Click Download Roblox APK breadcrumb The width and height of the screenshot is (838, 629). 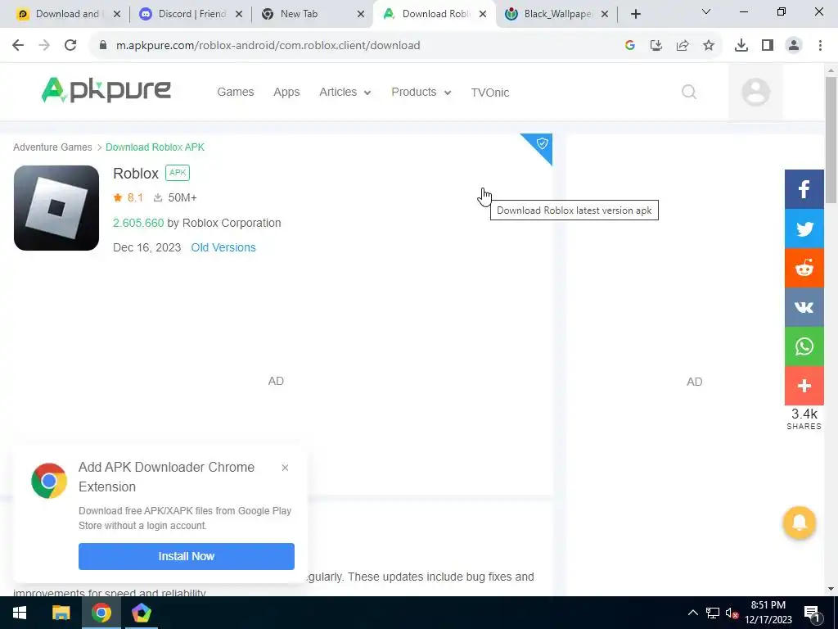(155, 147)
